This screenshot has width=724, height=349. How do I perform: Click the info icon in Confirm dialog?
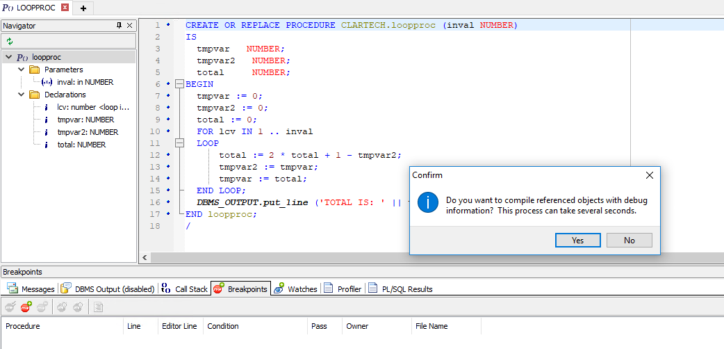[x=427, y=203]
